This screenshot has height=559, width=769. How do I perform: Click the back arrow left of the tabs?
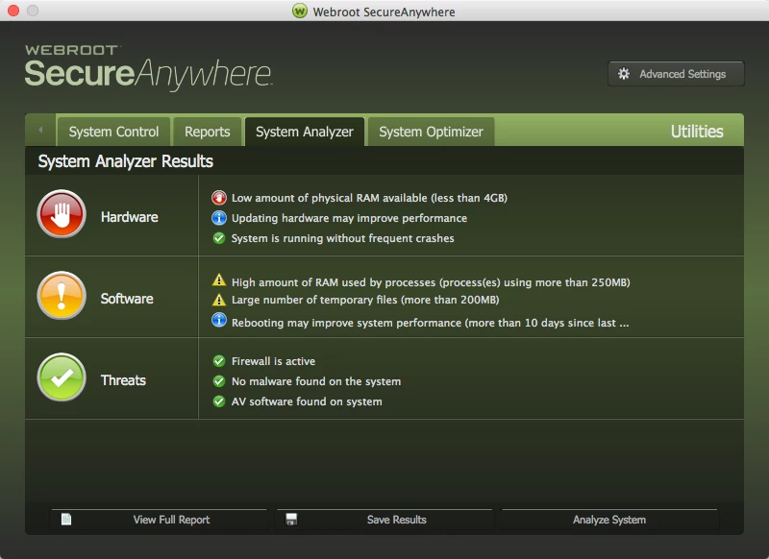click(40, 130)
